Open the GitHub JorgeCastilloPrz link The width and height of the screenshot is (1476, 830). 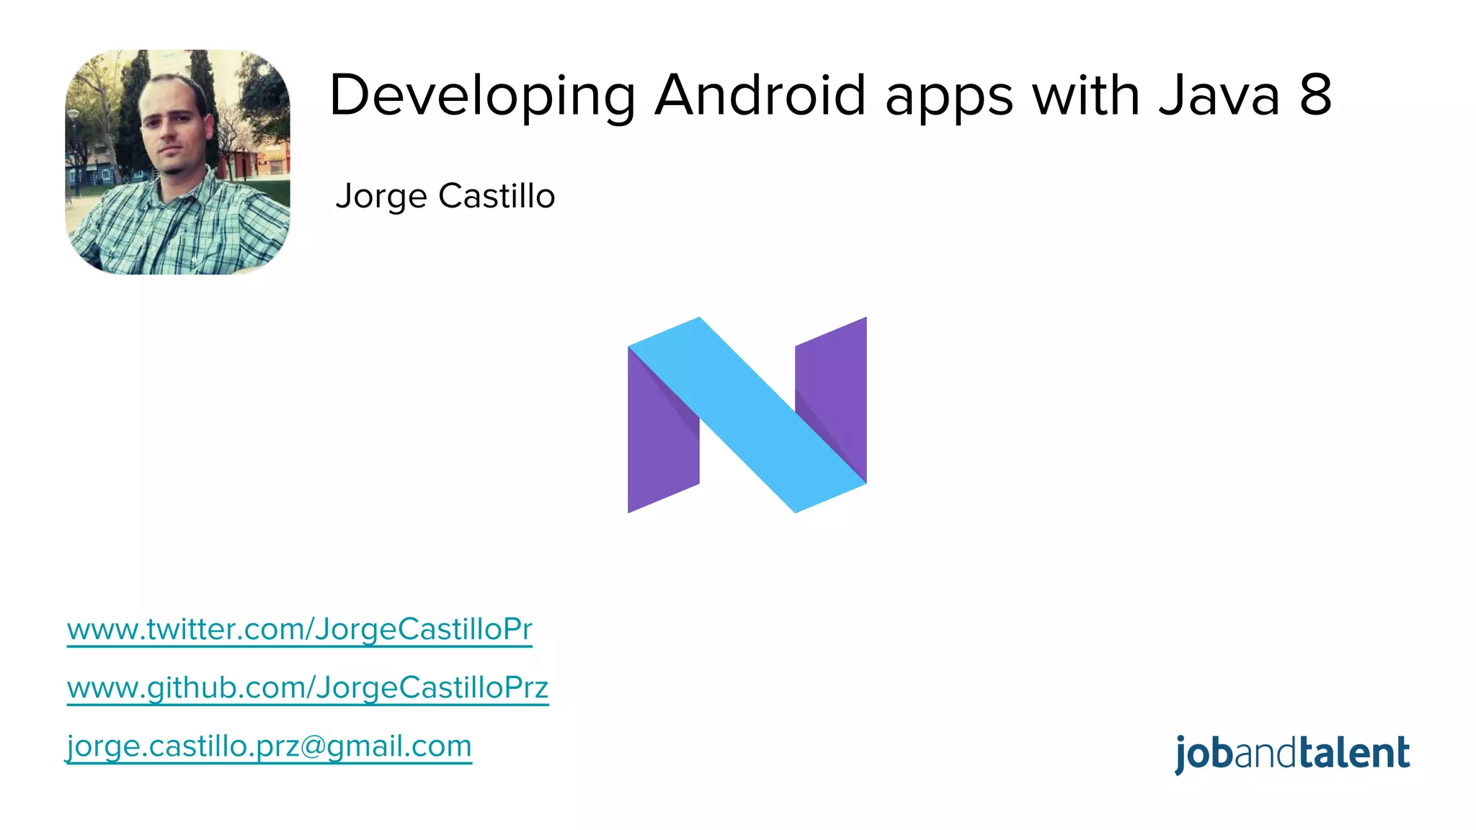(308, 687)
